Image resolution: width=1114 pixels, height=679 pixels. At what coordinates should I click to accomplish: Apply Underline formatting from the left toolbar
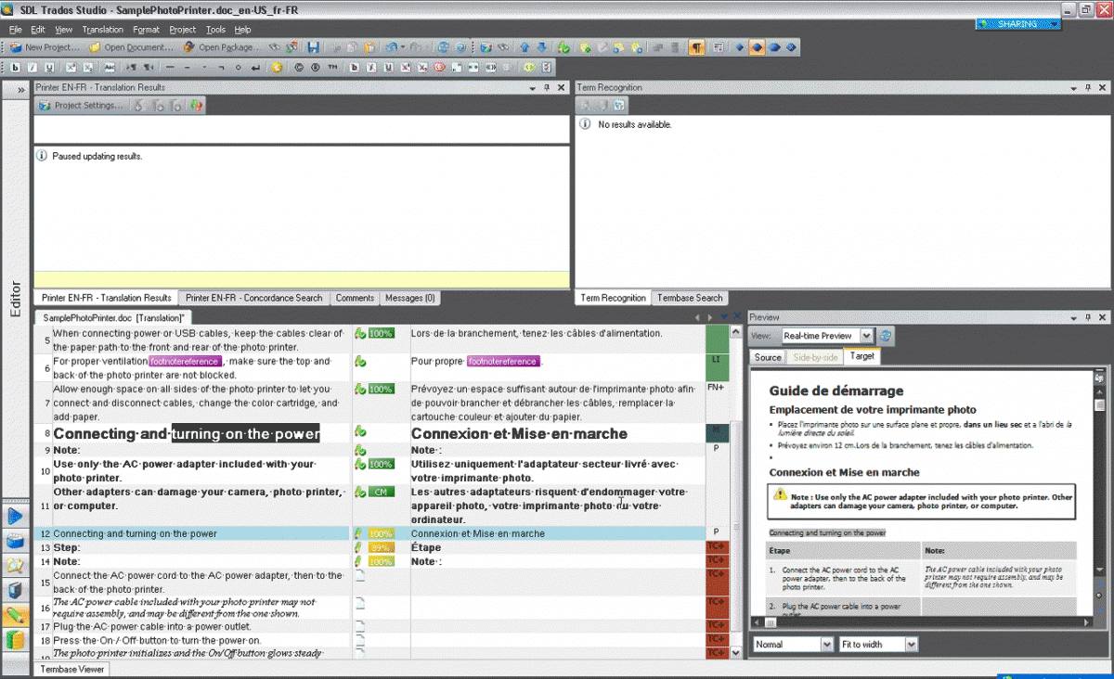[x=48, y=67]
